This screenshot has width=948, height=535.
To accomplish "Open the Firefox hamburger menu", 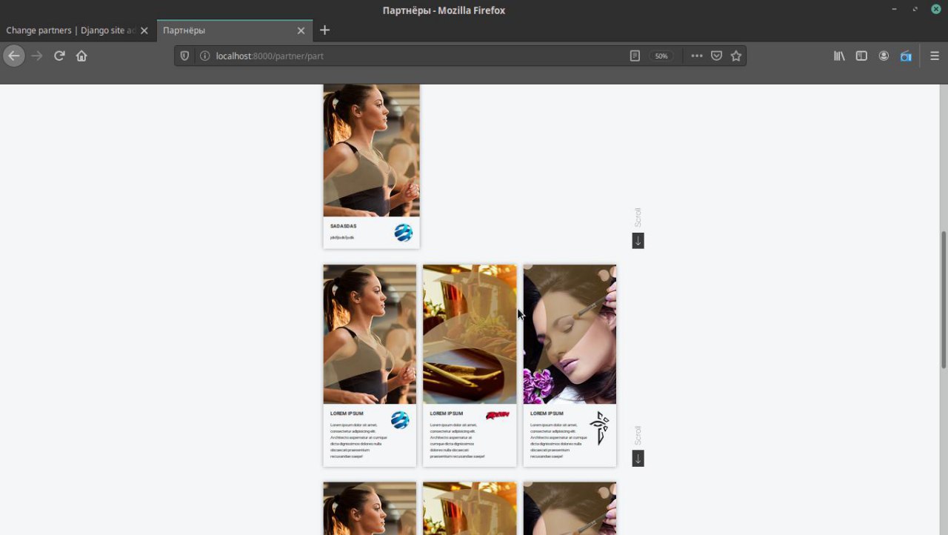I will 934,56.
